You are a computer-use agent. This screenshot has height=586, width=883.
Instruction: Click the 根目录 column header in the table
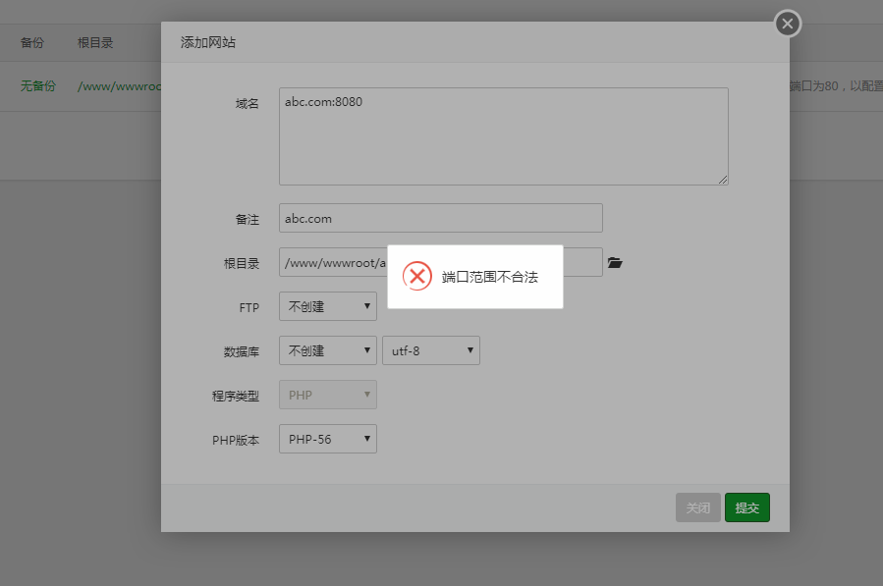pos(95,43)
